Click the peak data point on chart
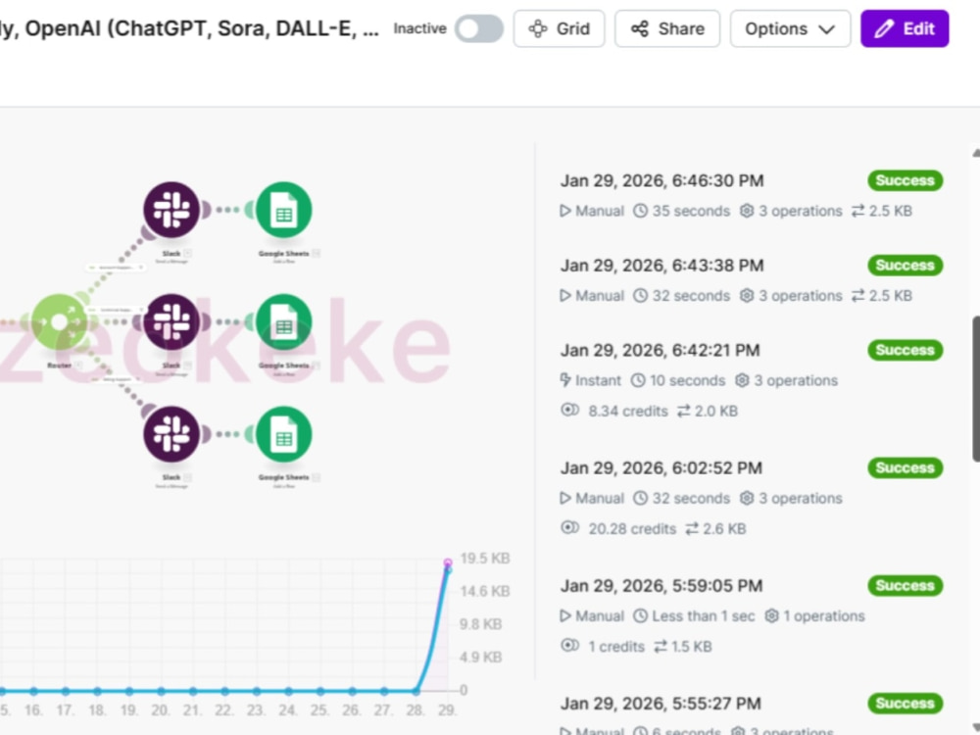This screenshot has width=980, height=735. [448, 563]
